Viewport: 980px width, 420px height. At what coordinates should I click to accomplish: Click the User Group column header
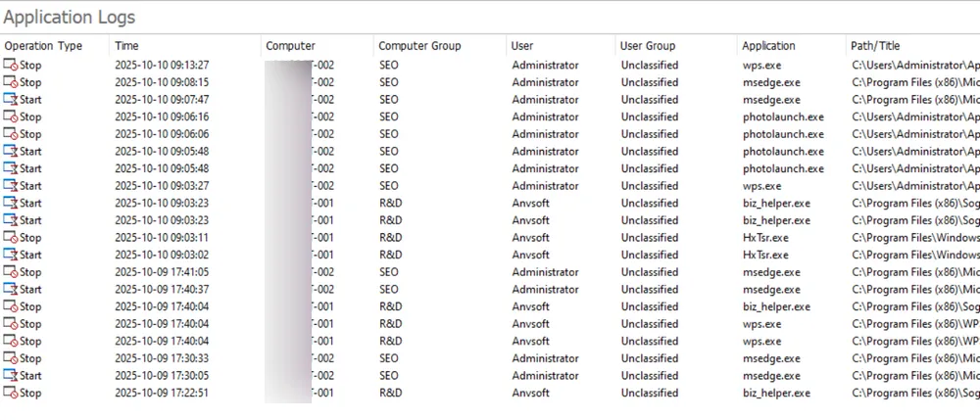click(648, 46)
